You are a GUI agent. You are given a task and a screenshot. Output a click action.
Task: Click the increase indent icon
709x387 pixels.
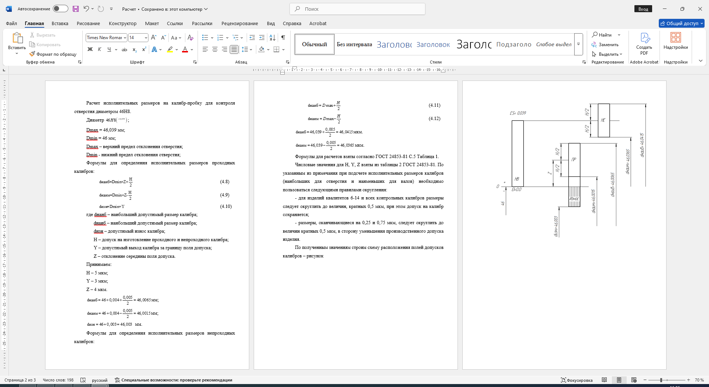(262, 38)
